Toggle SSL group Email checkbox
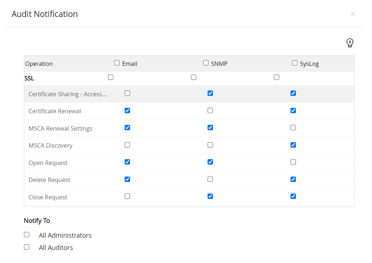Viewport: 372px width, 263px height. pyautogui.click(x=110, y=77)
